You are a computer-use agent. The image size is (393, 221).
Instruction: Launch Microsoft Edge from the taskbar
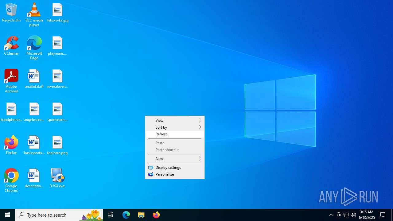(126, 215)
